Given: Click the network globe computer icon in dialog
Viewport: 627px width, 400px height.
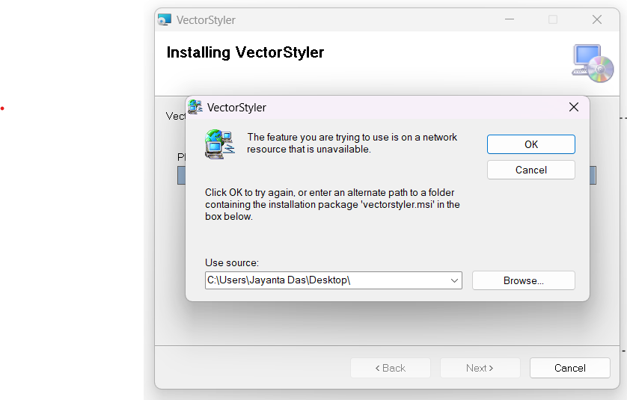Looking at the screenshot, I should [220, 144].
